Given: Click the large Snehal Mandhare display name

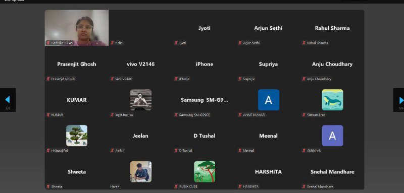Looking at the screenshot, I should [x=332, y=172].
